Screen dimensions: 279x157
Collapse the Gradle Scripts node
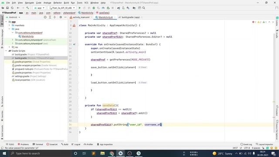(7, 51)
